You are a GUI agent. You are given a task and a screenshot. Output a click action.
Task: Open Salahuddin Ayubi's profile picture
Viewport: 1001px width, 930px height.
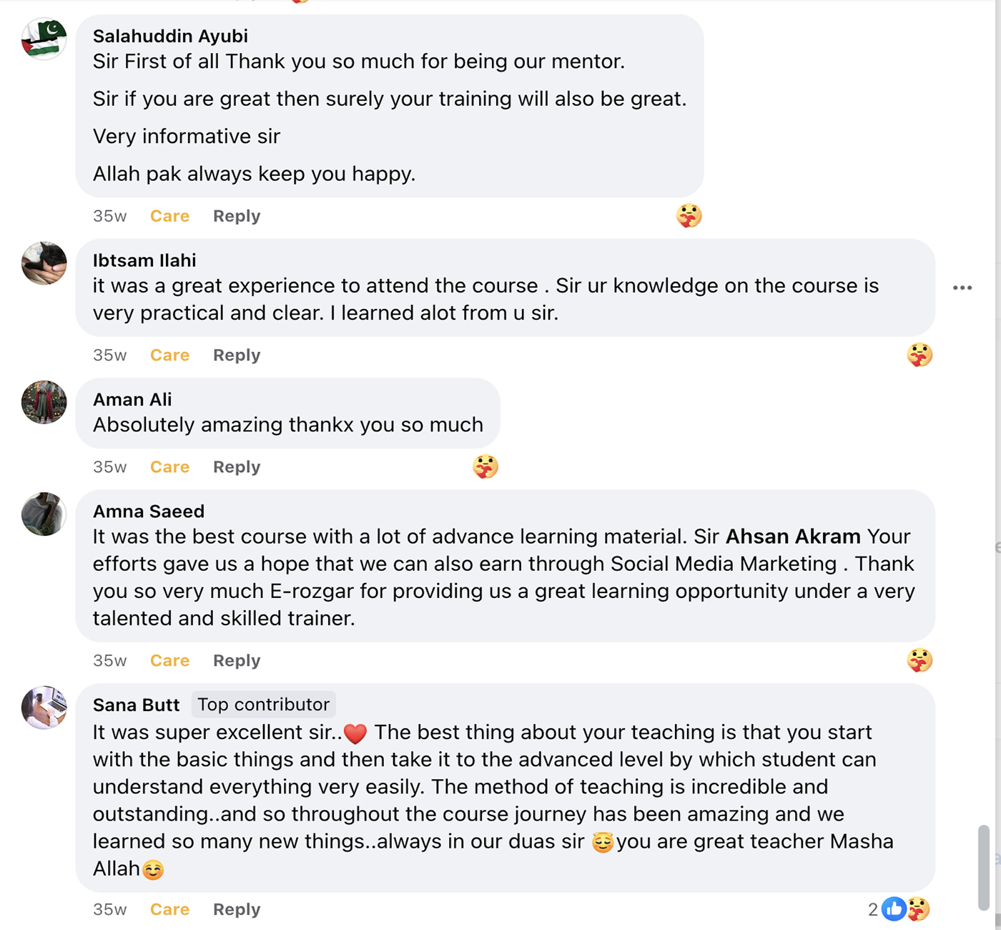tap(44, 39)
